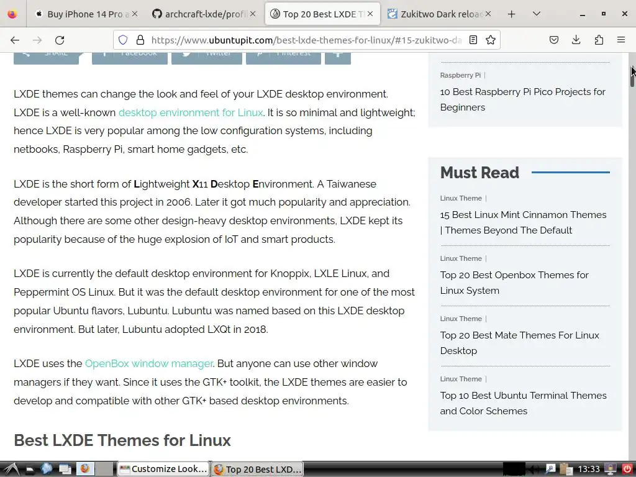
Task: Click the taskbar show-desktop windows icon
Action: click(x=65, y=470)
